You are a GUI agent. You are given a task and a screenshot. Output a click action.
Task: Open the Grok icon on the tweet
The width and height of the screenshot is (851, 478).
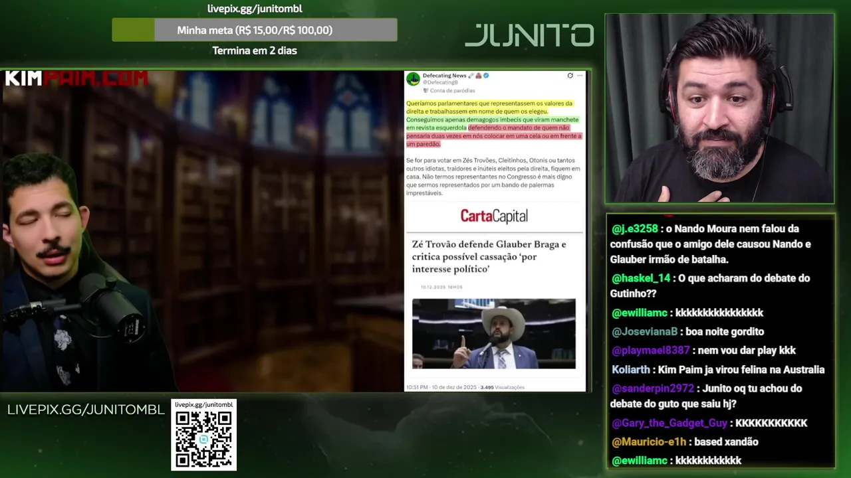570,76
